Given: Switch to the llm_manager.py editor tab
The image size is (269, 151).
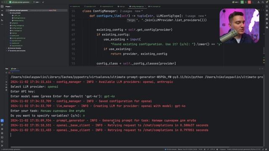Looking at the screenshot, I should 154,7.
